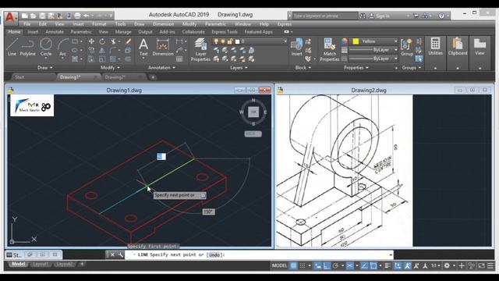Choose the Rotate tool in Modify panel
The image size is (499, 281).
coord(102,41)
